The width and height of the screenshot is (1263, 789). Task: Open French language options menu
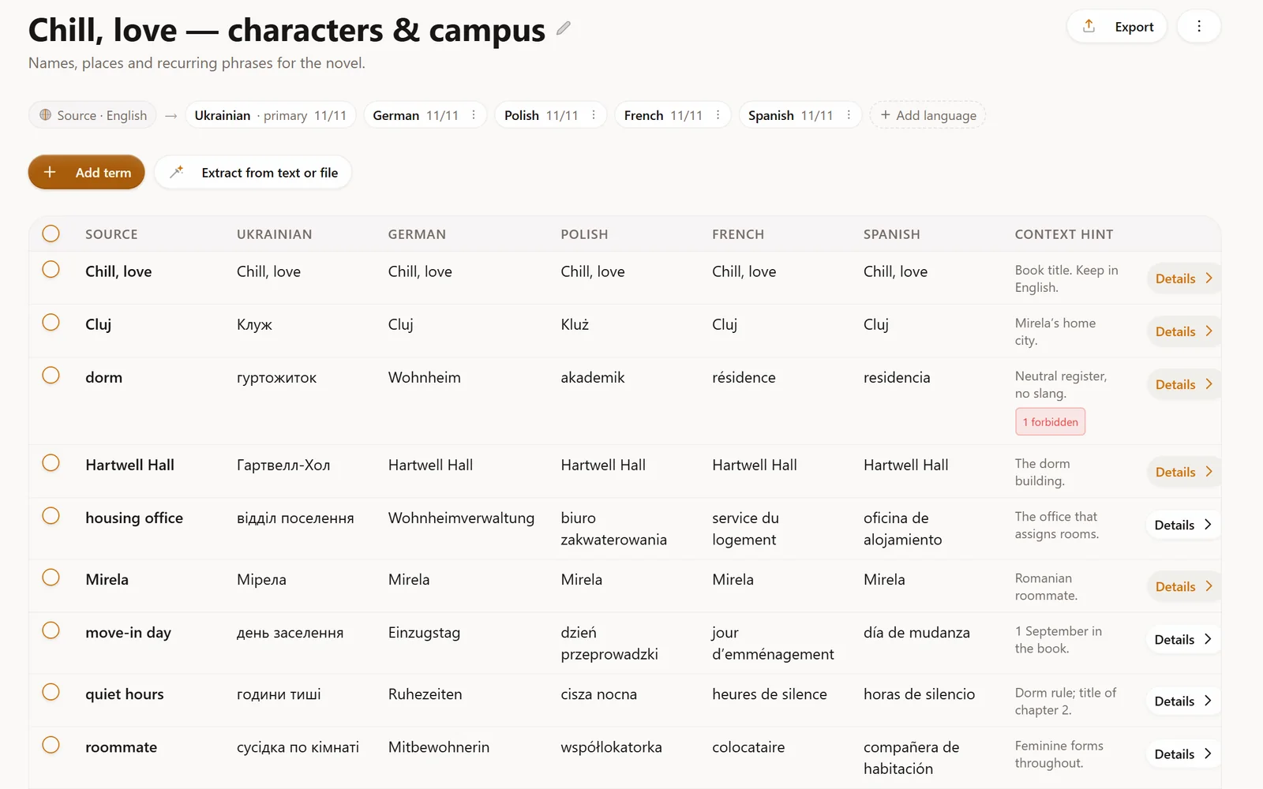tap(718, 115)
